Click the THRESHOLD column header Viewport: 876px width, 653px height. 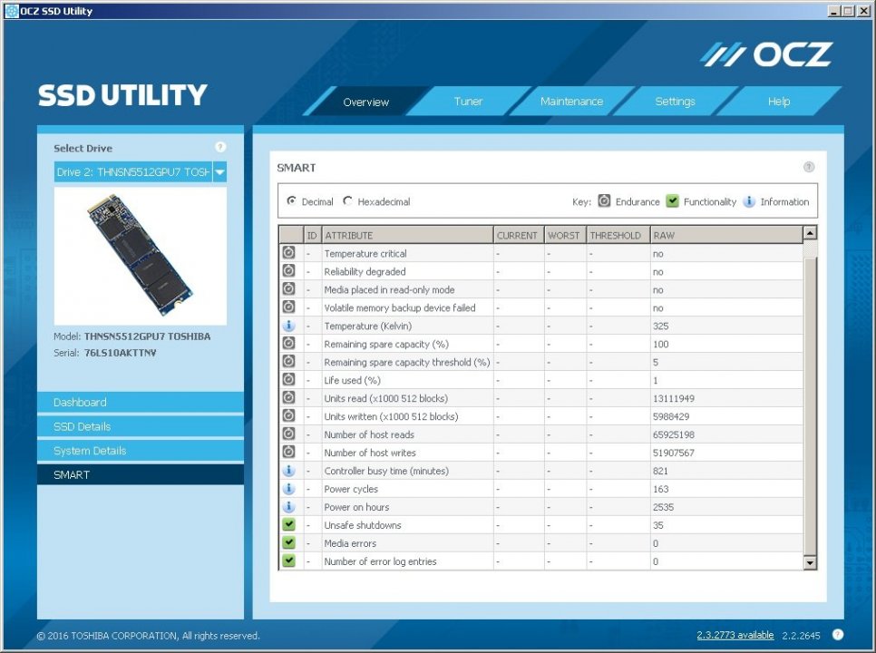point(618,235)
